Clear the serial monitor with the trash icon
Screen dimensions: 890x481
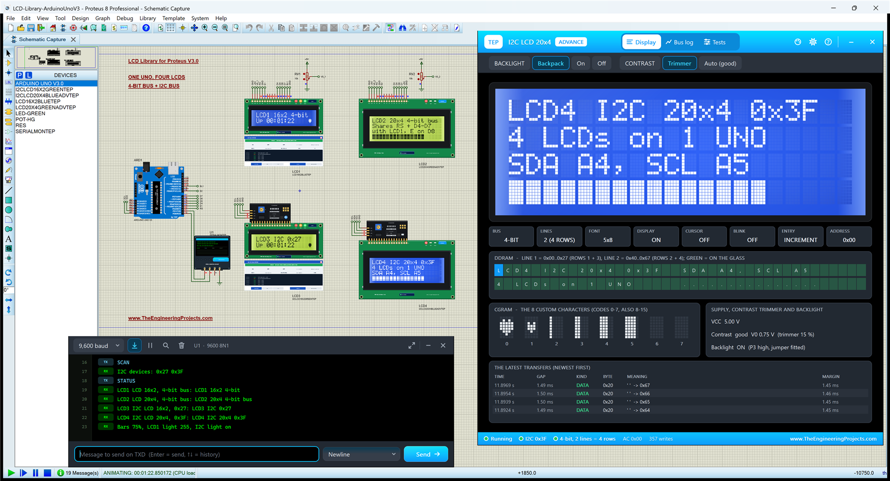pos(181,346)
